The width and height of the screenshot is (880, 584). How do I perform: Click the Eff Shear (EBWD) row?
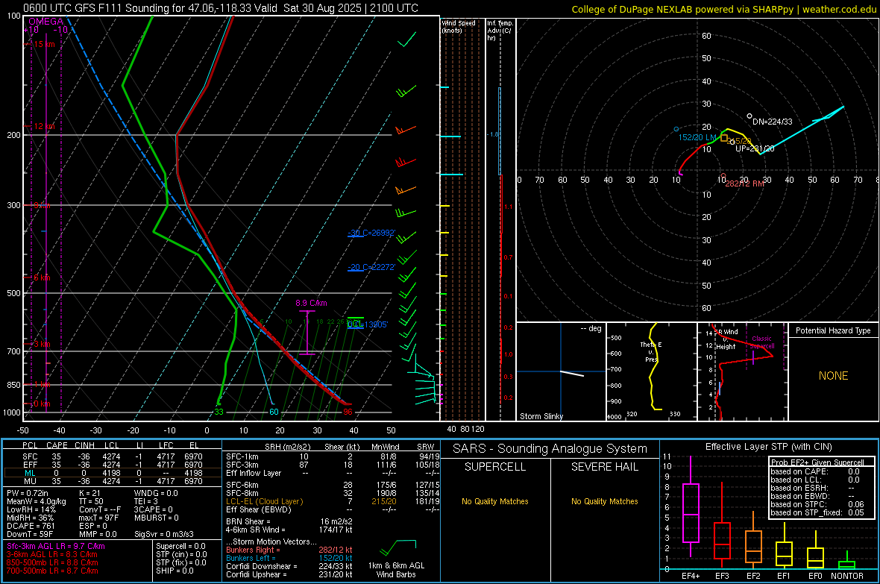pos(333,509)
